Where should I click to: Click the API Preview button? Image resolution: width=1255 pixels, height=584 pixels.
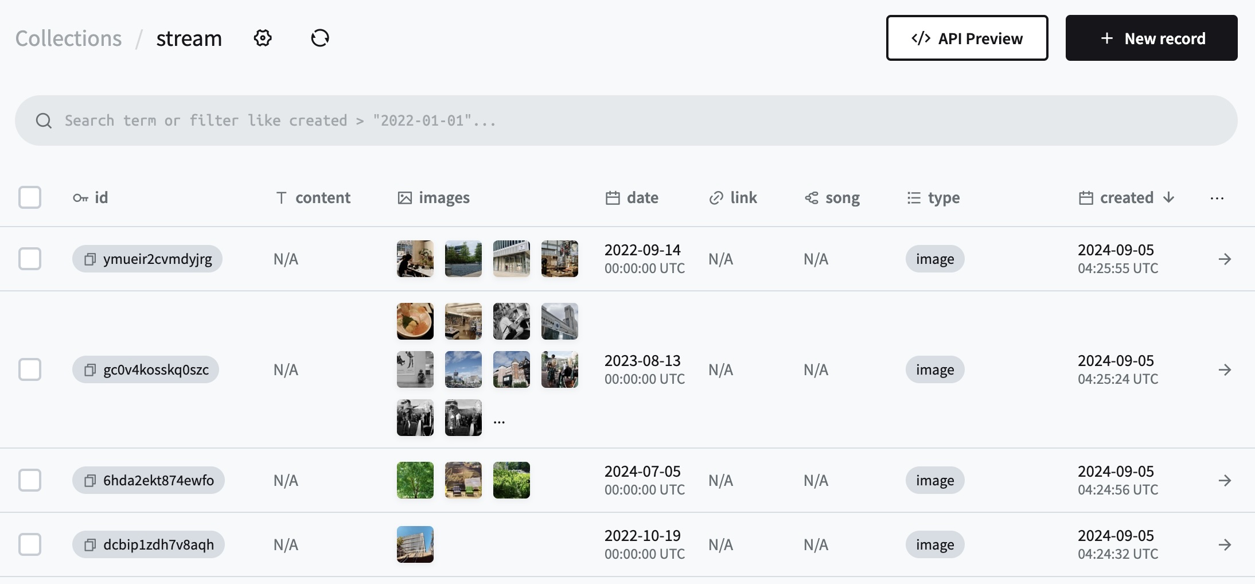pos(966,38)
